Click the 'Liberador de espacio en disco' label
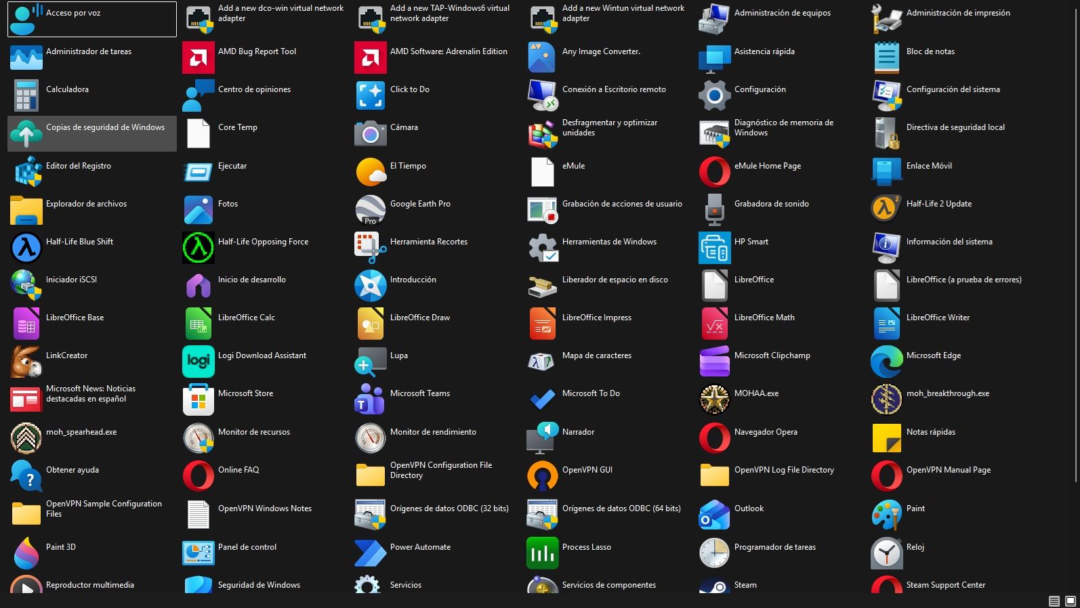This screenshot has height=608, width=1080. 615,280
